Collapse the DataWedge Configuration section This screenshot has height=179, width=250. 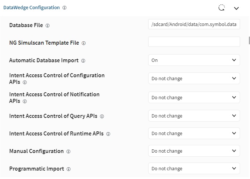(236, 8)
